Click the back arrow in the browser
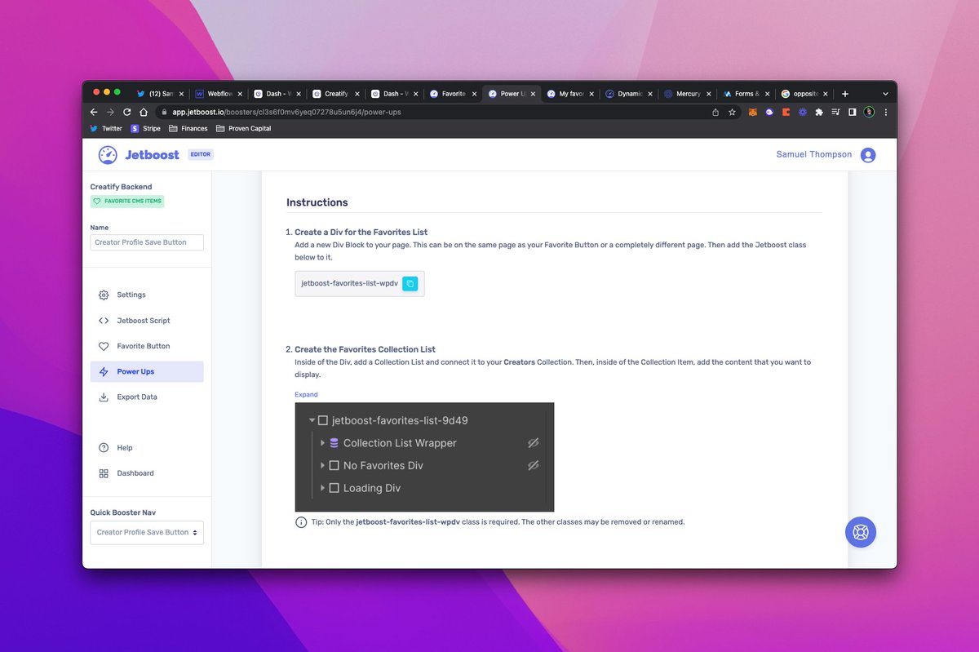 pyautogui.click(x=94, y=112)
